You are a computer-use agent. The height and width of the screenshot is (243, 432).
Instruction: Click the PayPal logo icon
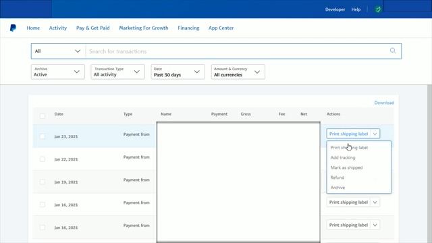tap(13, 28)
